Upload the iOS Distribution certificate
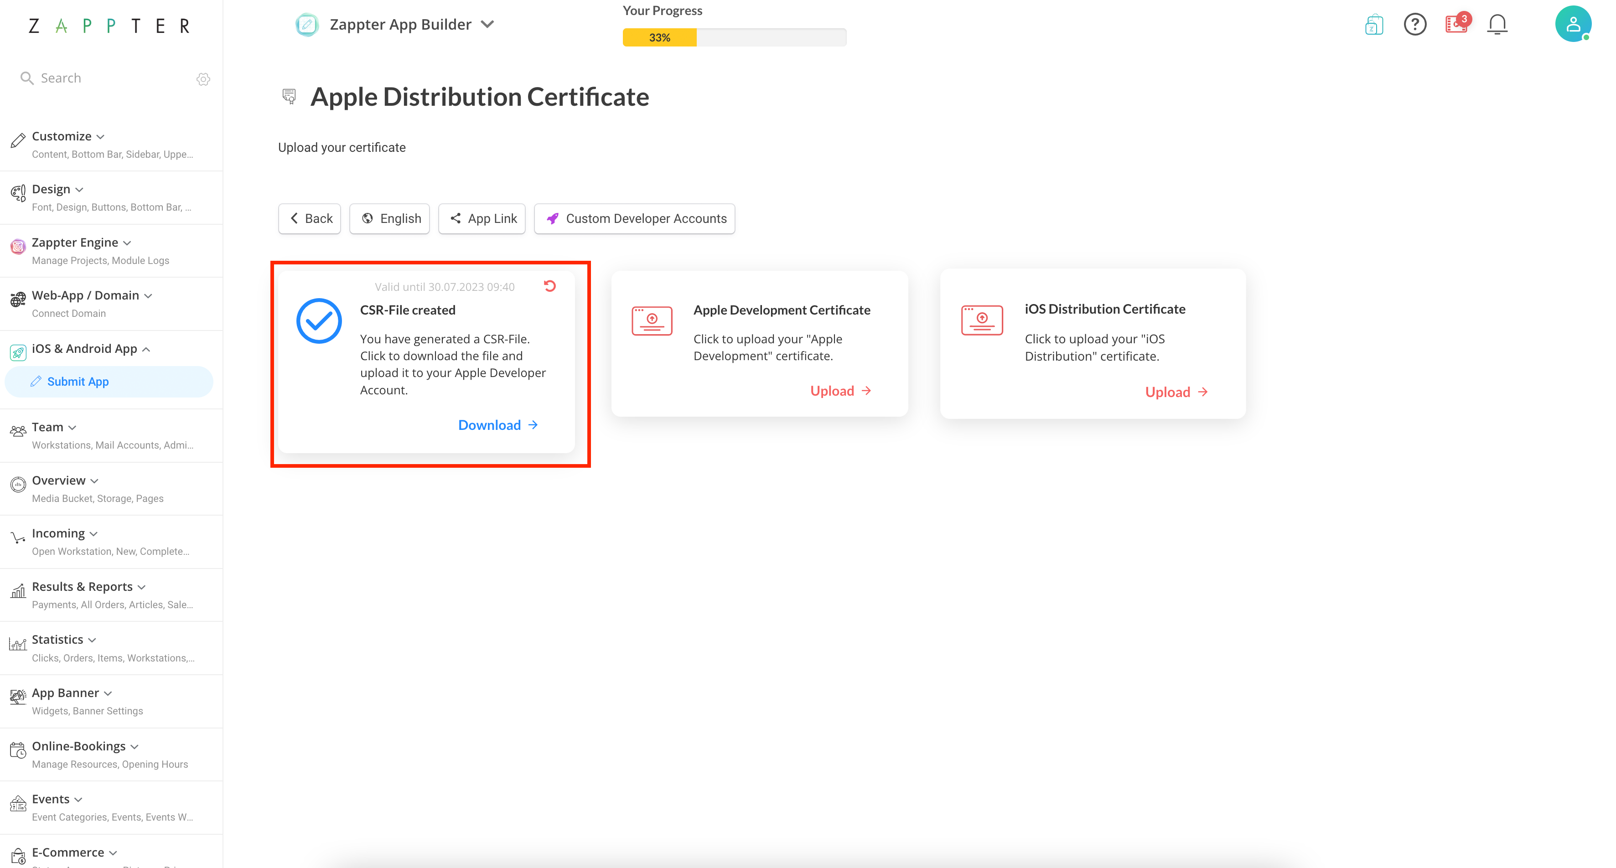 pos(1177,392)
